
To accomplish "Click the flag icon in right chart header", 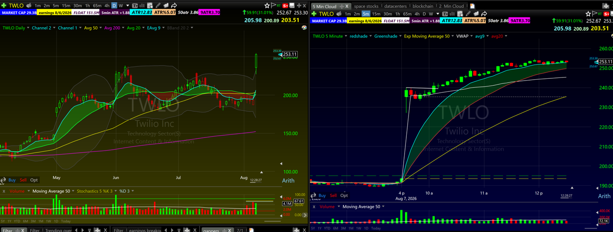I will click(594, 14).
